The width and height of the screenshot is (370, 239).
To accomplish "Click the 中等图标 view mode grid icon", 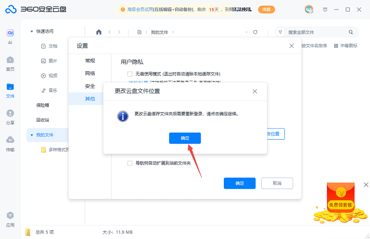I will point(336,46).
